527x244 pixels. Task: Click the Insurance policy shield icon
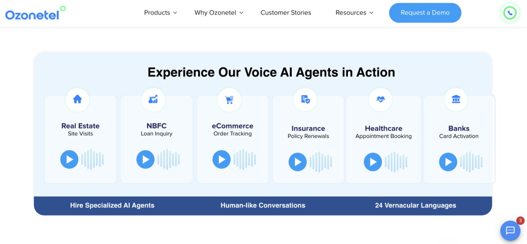point(305,99)
